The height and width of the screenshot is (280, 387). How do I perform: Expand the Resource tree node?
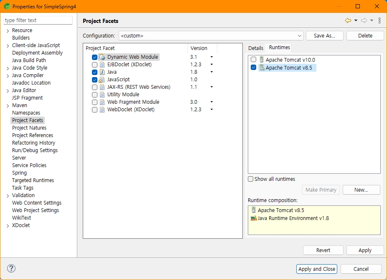tap(8, 31)
